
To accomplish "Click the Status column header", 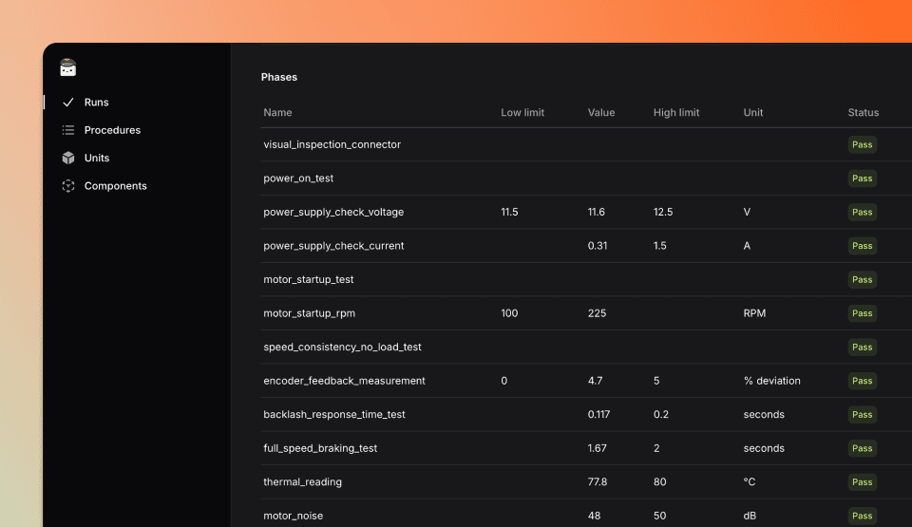I will coord(864,113).
